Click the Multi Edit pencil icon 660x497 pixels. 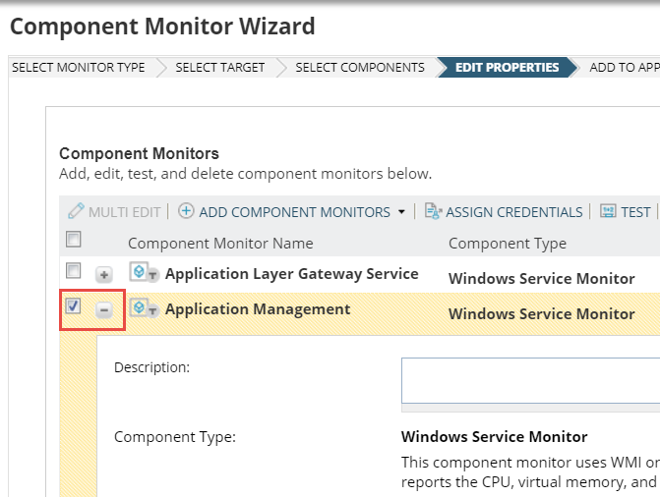pyautogui.click(x=76, y=211)
